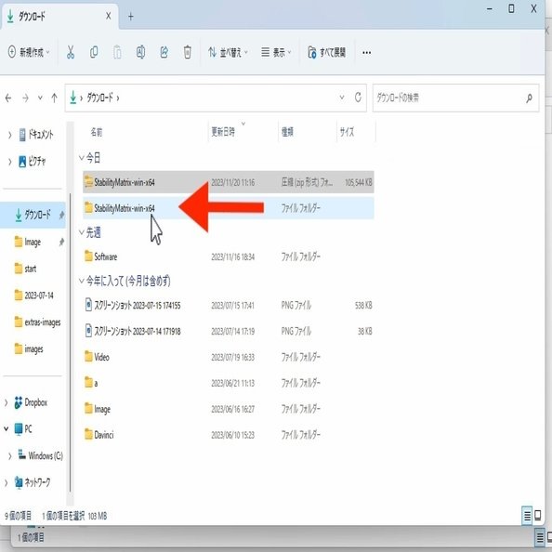Click the Copy icon in toolbar
This screenshot has width=552, height=552.
94,52
